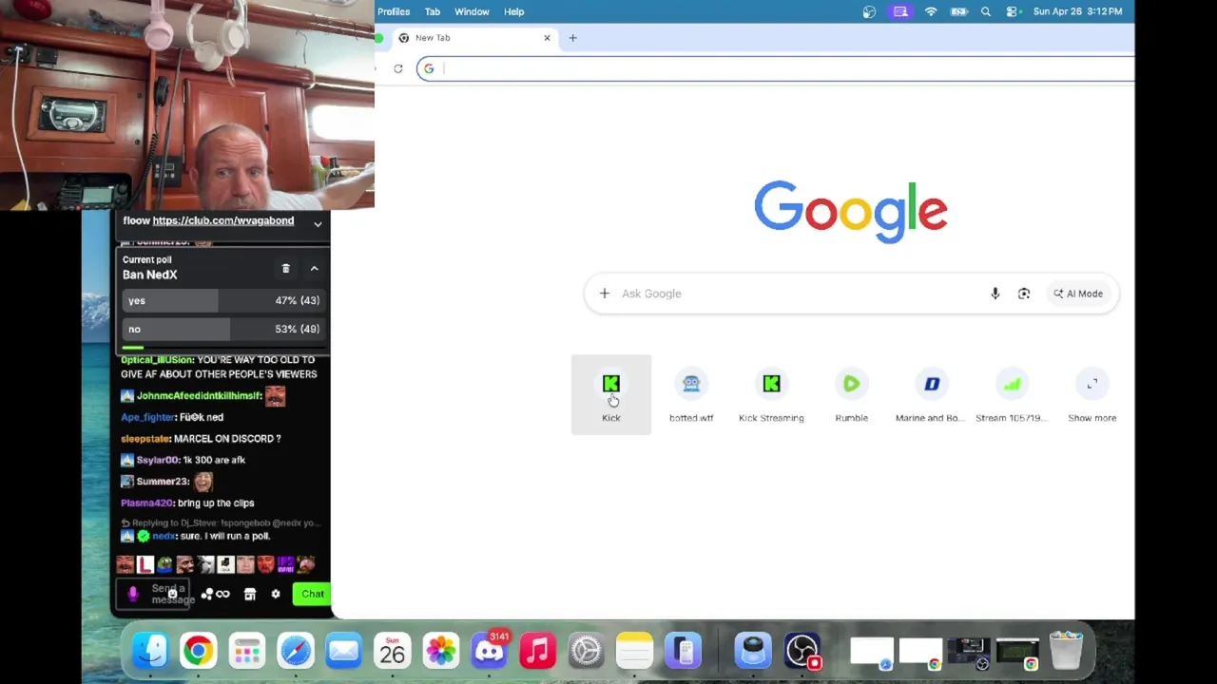Click the plus icon in Ask Google box
1217x684 pixels.
[x=604, y=294]
